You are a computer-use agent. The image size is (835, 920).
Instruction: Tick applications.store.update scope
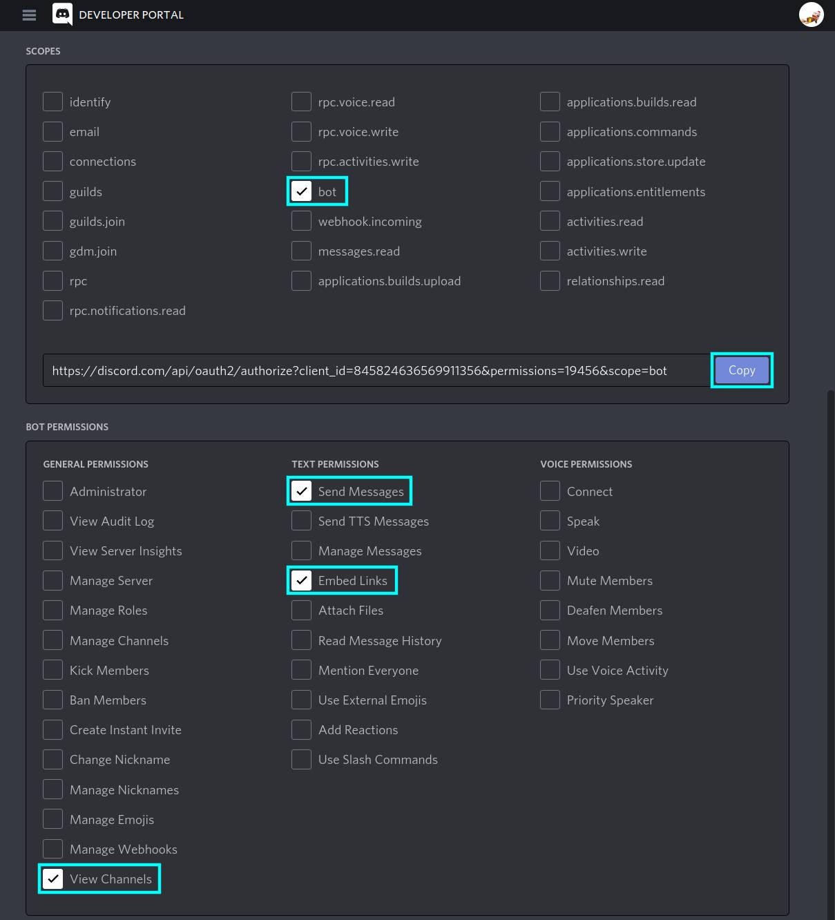click(x=550, y=161)
